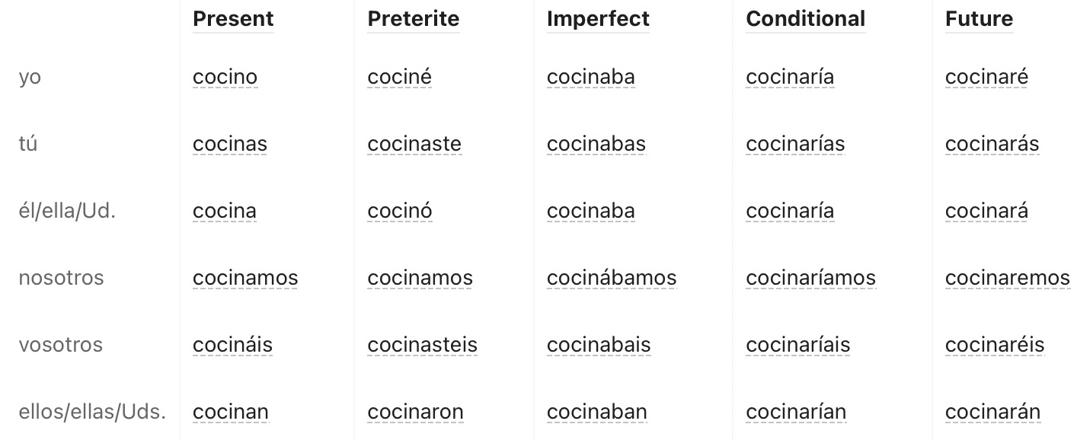Click the conjugation cocinabas
The image size is (1077, 440).
(596, 145)
